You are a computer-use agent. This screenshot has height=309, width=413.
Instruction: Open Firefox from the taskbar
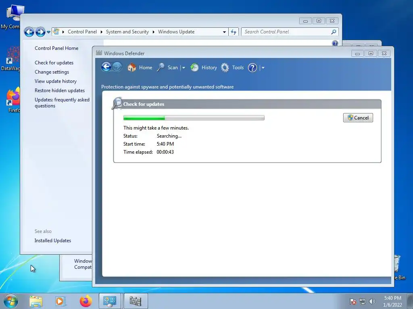(86, 301)
